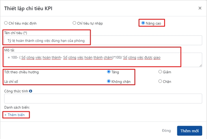Focus the Tên chỉ tiêu input field
The height and width of the screenshot is (139, 207).
point(48,41)
